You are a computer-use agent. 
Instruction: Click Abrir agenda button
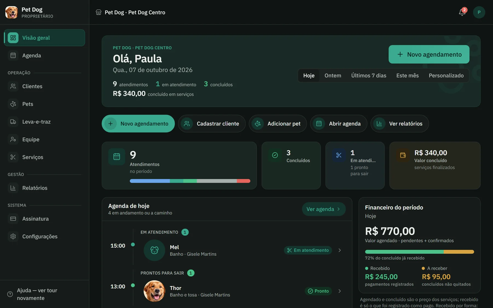[339, 124]
